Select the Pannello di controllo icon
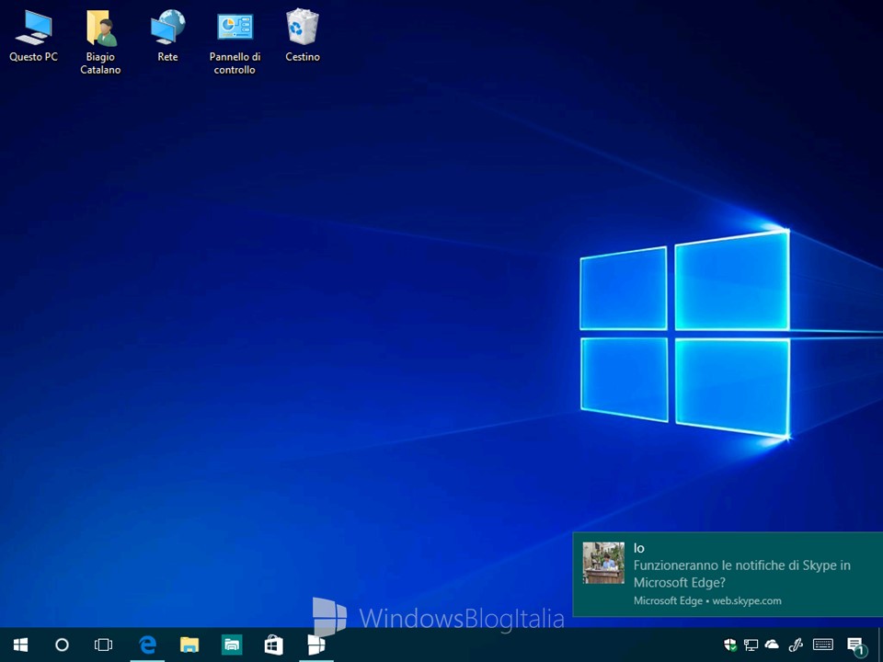This screenshot has height=662, width=883. [235, 42]
